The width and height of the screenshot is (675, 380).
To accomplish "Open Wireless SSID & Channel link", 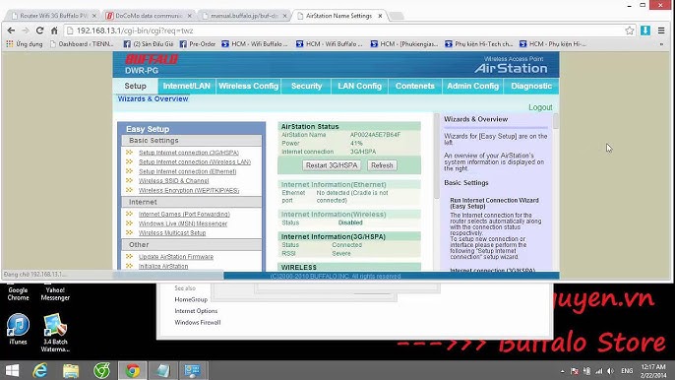I will click(173, 181).
